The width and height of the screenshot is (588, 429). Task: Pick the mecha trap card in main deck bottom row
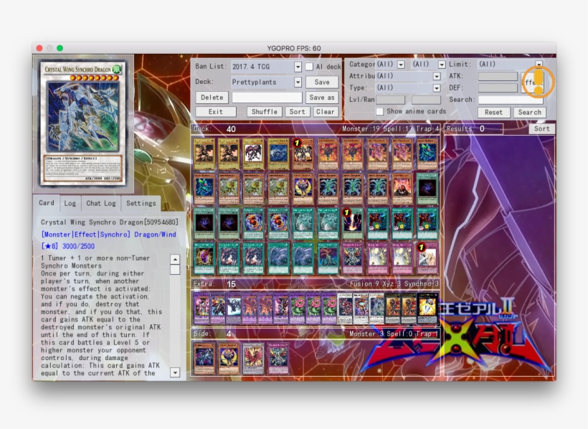coord(353,258)
